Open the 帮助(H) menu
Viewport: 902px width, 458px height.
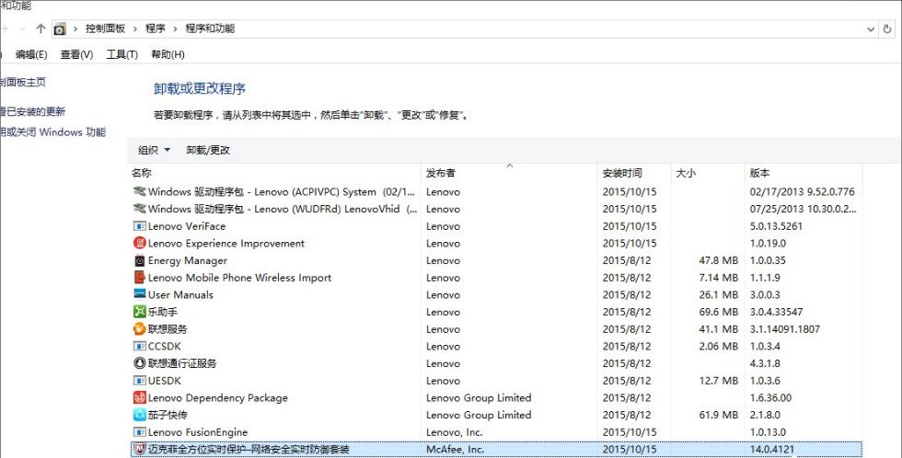(x=168, y=54)
